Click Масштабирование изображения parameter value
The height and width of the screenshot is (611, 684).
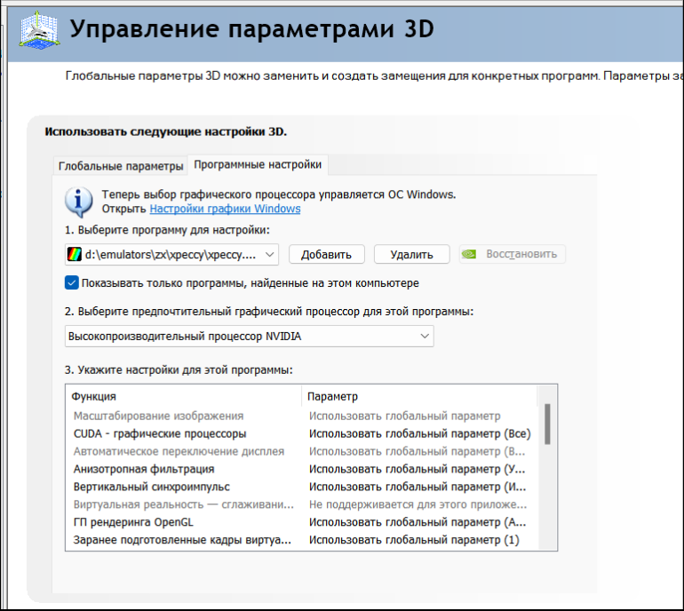[404, 416]
